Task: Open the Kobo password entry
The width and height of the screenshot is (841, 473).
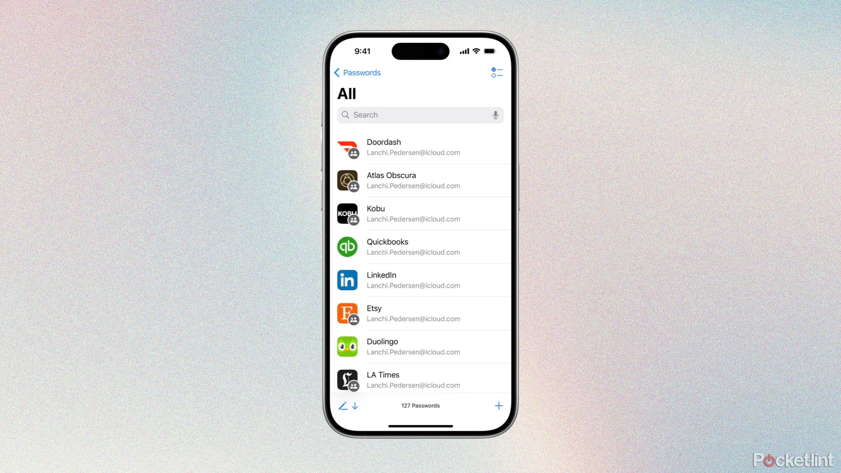Action: pyautogui.click(x=420, y=213)
